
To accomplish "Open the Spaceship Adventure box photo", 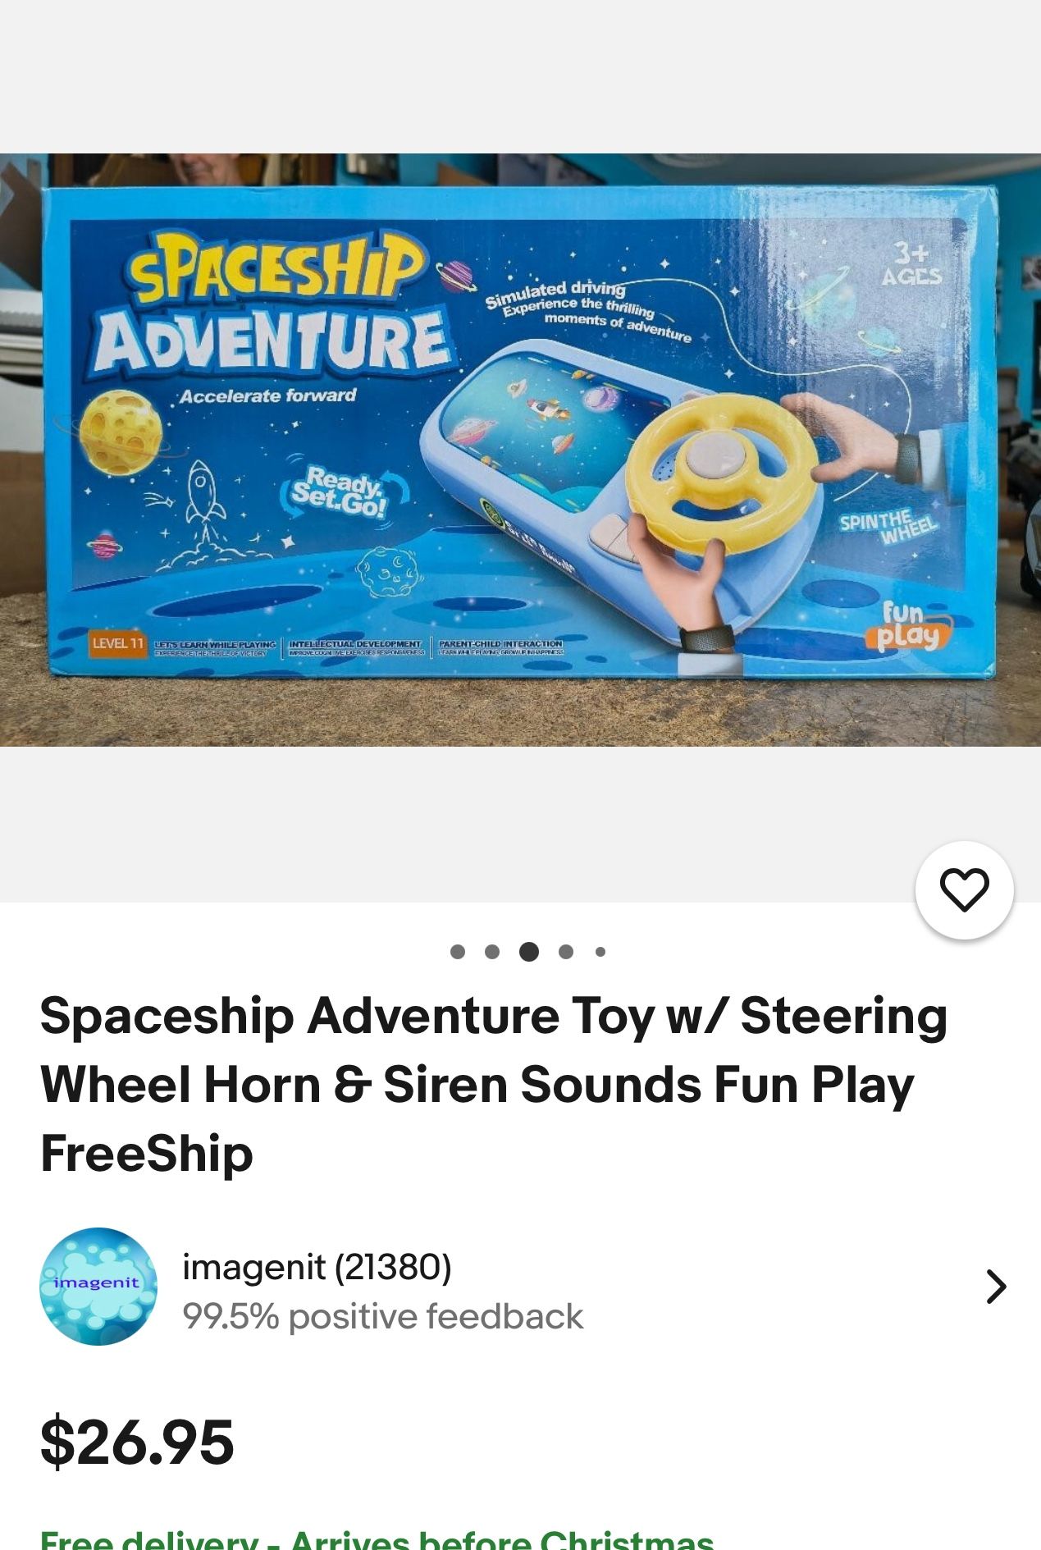I will tap(520, 450).
